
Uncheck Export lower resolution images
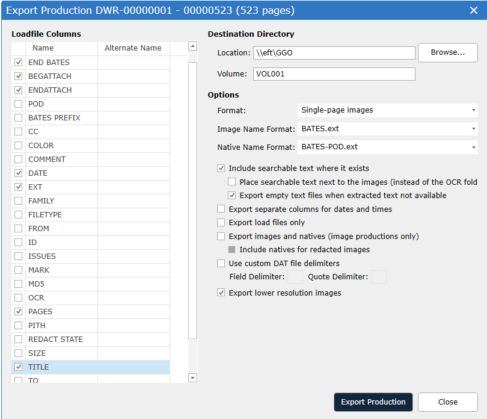pos(221,293)
